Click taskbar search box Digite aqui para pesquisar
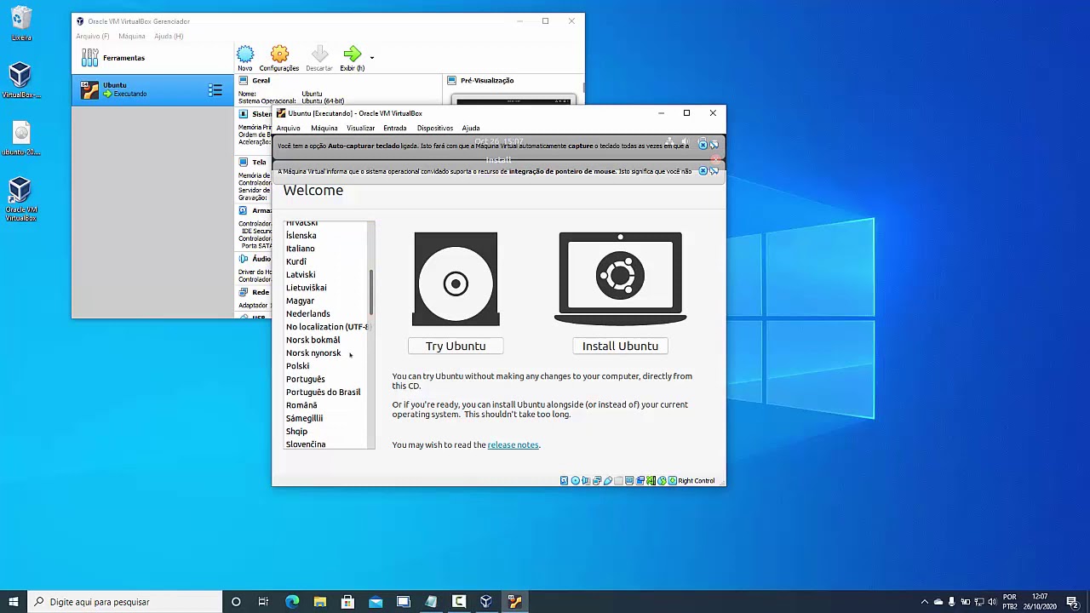The width and height of the screenshot is (1090, 613). click(x=124, y=602)
